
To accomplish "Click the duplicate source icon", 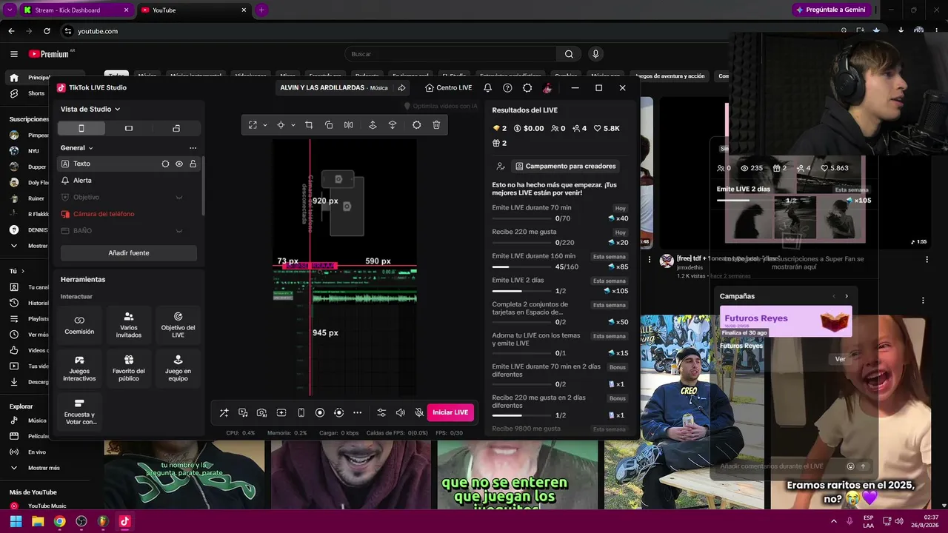I will point(329,125).
